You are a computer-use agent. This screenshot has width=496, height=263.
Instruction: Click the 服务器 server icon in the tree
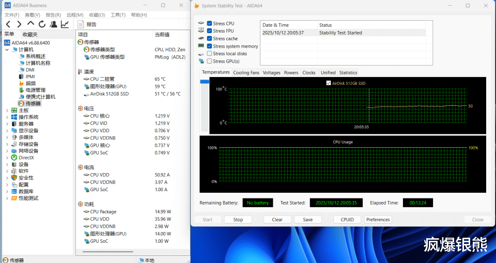point(14,123)
